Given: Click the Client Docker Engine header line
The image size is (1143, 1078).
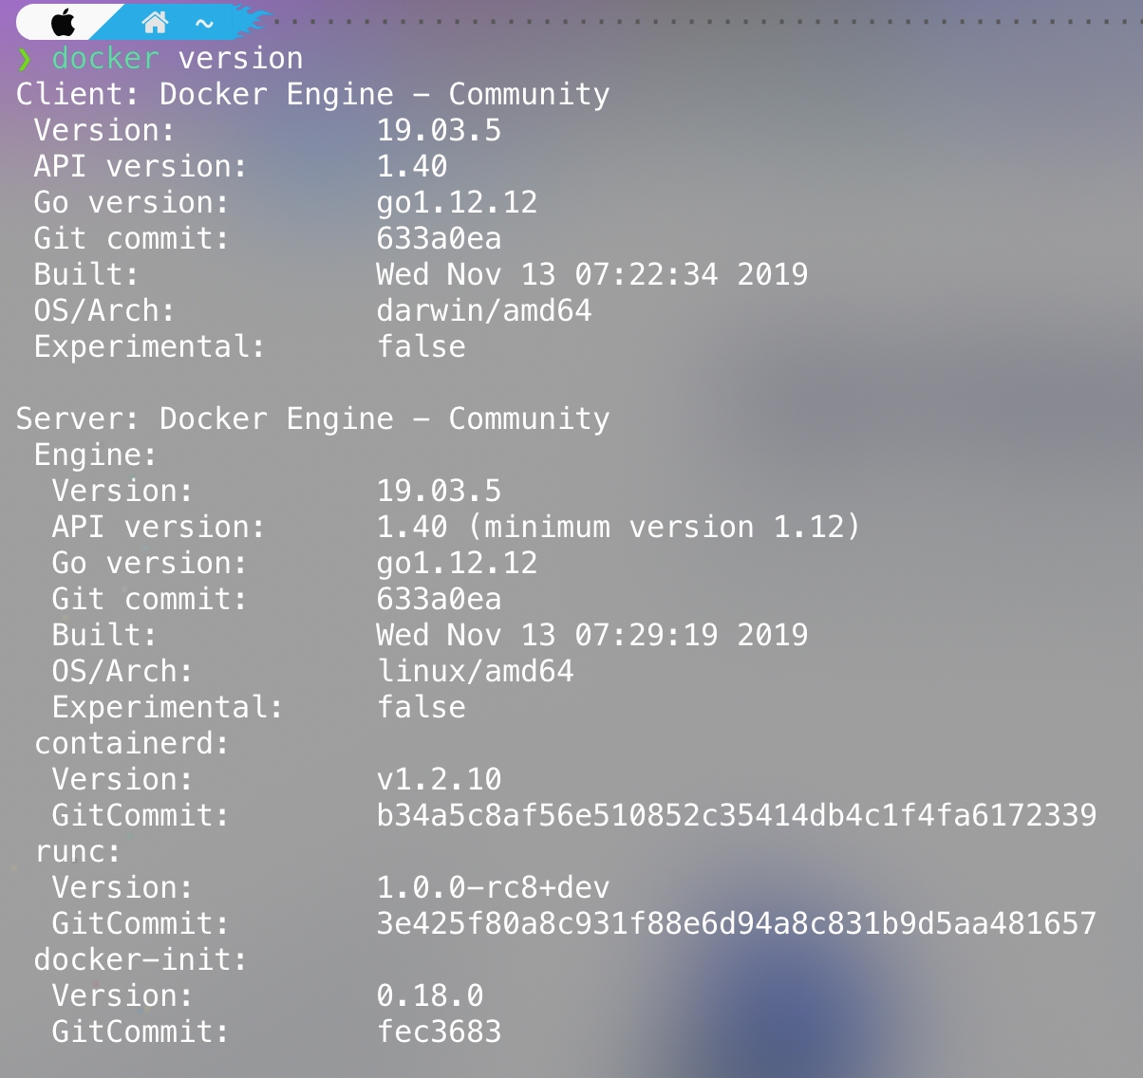Looking at the screenshot, I should [x=313, y=95].
